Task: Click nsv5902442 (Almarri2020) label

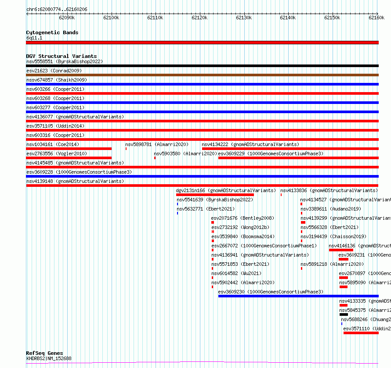Action: (x=243, y=282)
